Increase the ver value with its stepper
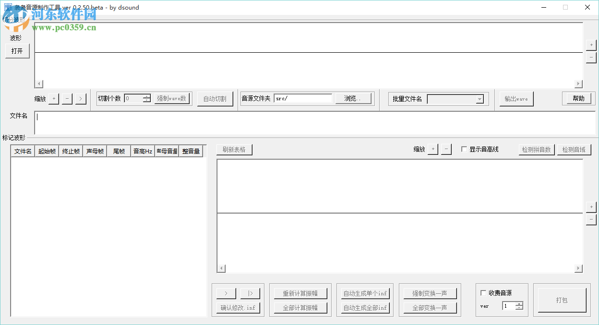 tap(519, 303)
